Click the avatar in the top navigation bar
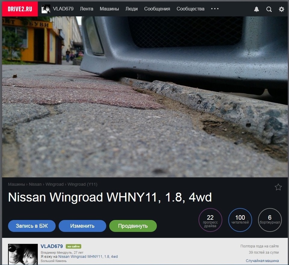This screenshot has width=289, height=265. pyautogui.click(x=46, y=9)
